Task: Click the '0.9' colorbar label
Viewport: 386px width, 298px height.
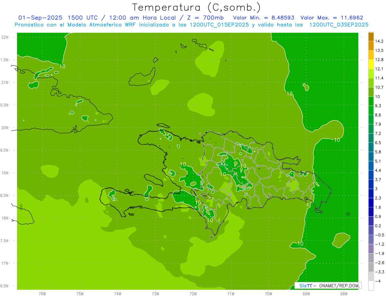Action: pos(378,216)
